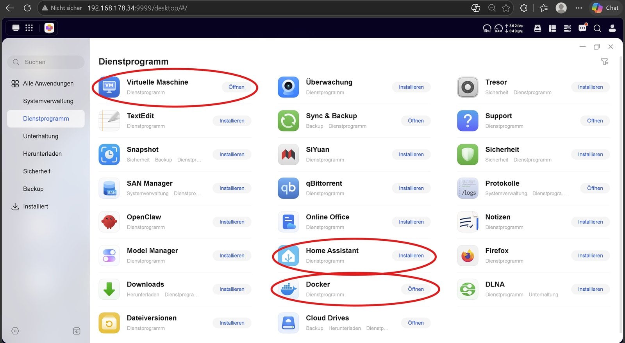This screenshot has height=343, width=625.
Task: Install the Firefox app
Action: 591,256
